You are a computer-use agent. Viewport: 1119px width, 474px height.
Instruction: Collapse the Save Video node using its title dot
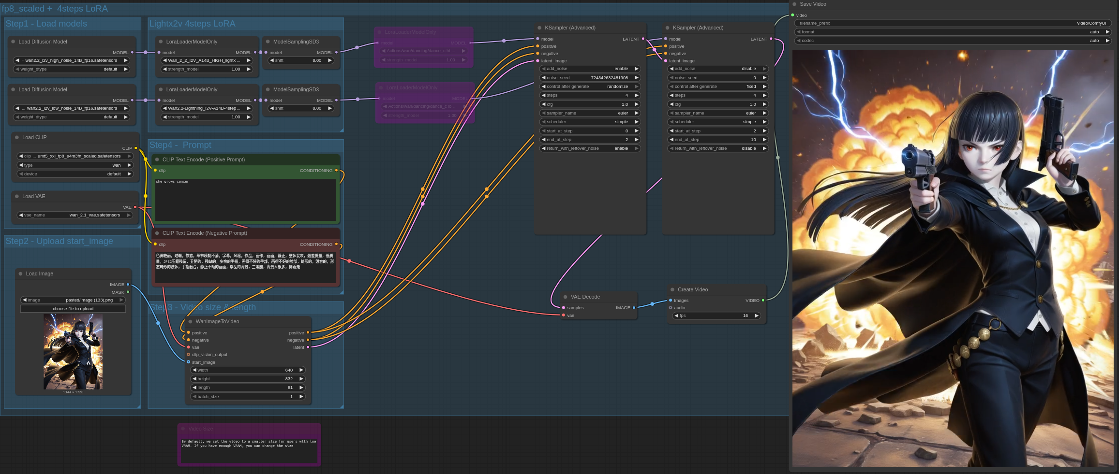(794, 4)
